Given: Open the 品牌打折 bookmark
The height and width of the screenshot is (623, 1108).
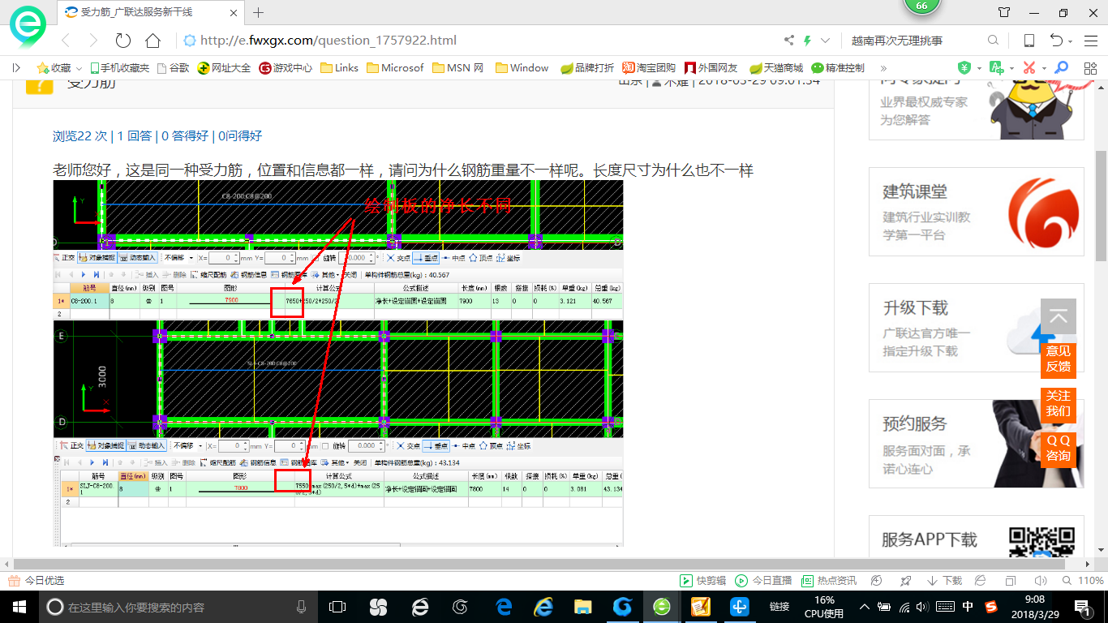Looking at the screenshot, I should point(587,68).
